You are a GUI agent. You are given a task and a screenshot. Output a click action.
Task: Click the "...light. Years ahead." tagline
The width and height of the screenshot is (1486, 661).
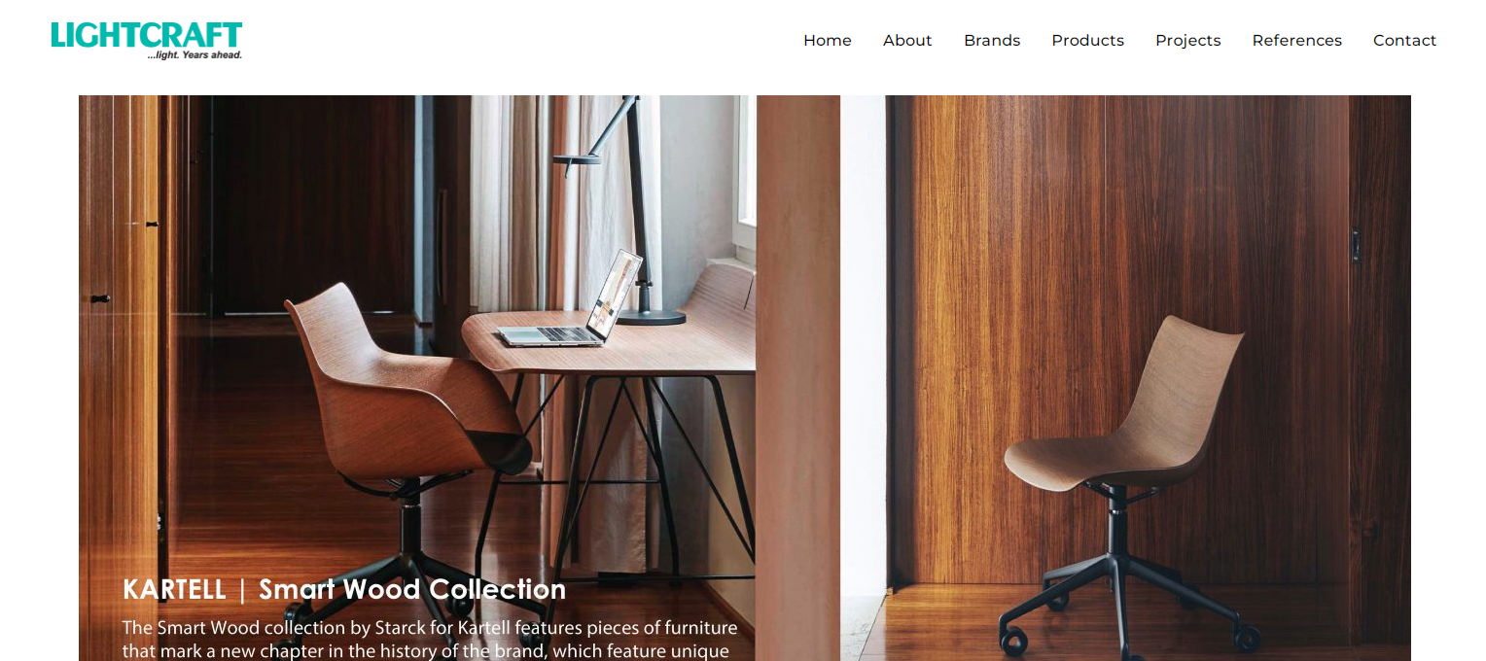coord(195,55)
